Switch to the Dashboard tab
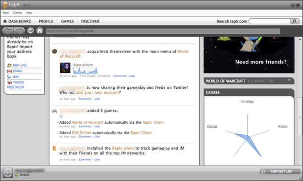 click(17, 21)
